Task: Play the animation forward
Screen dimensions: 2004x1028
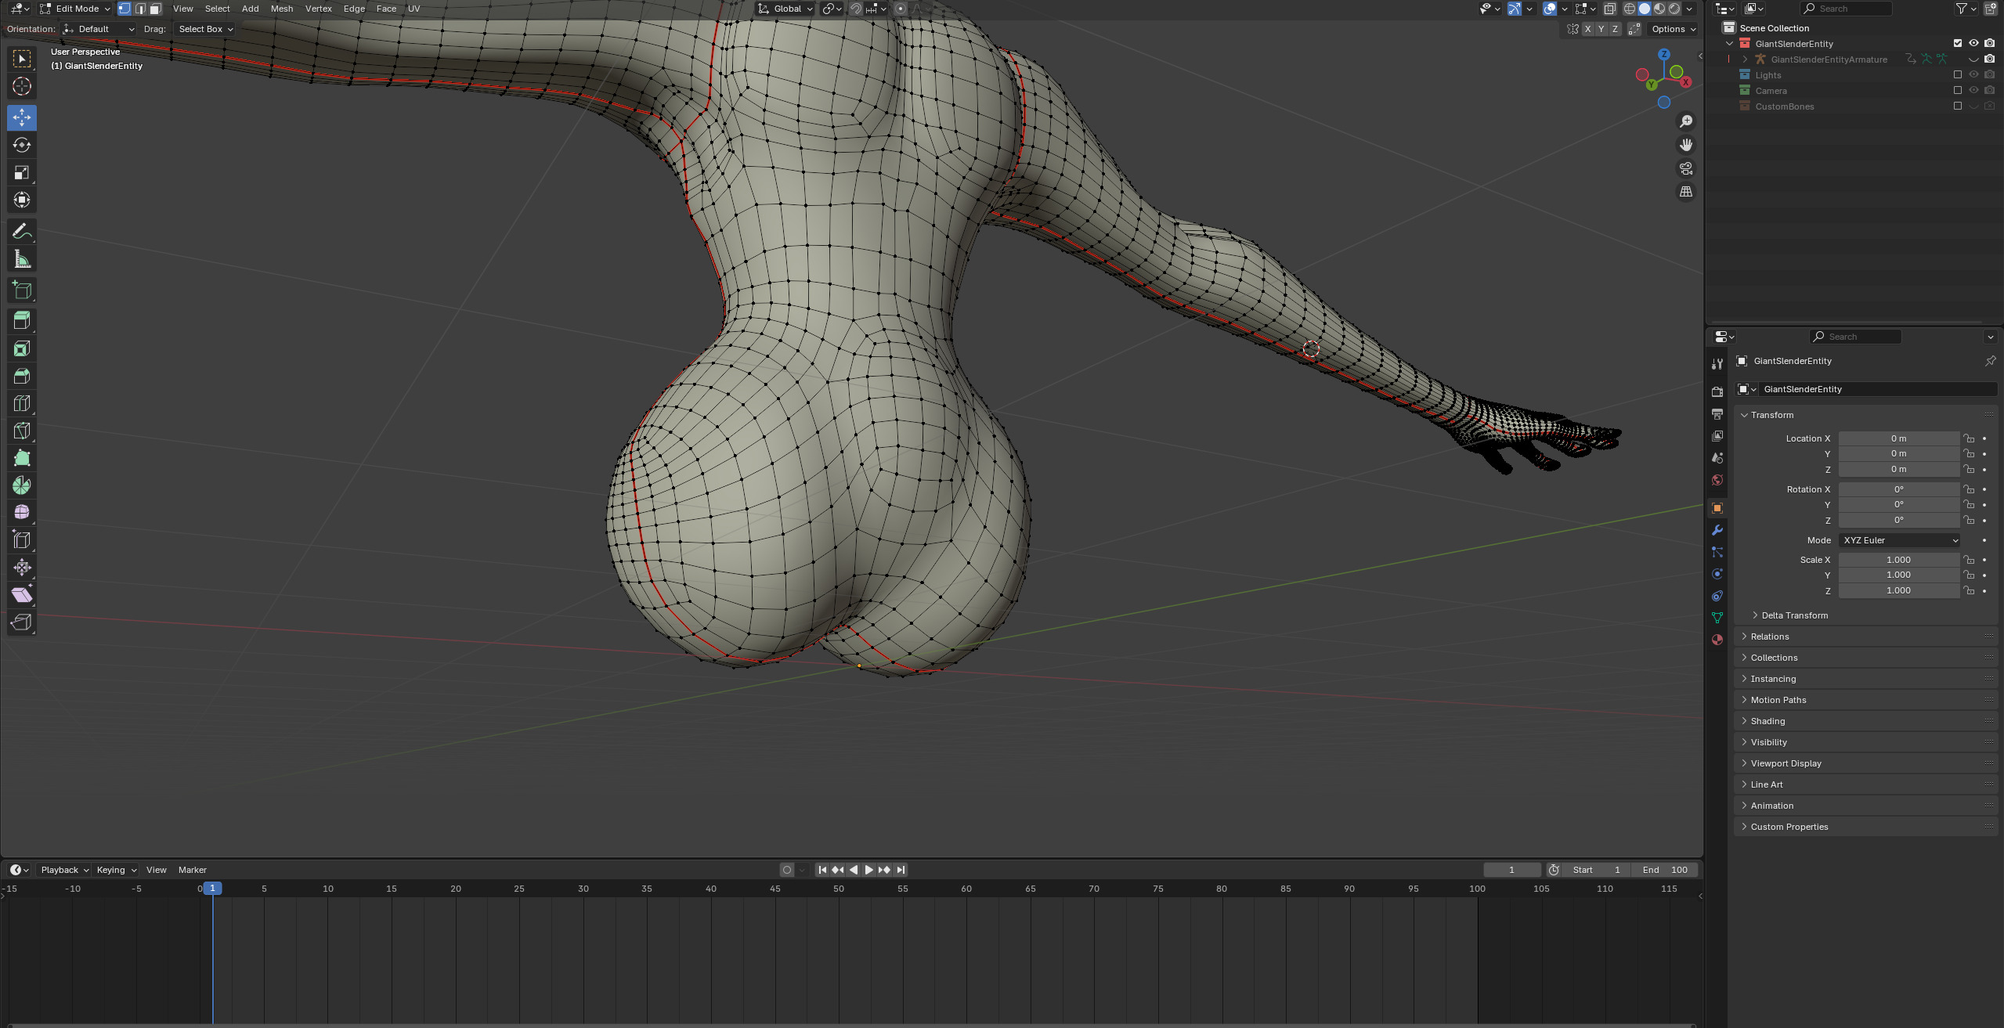Action: pos(868,870)
